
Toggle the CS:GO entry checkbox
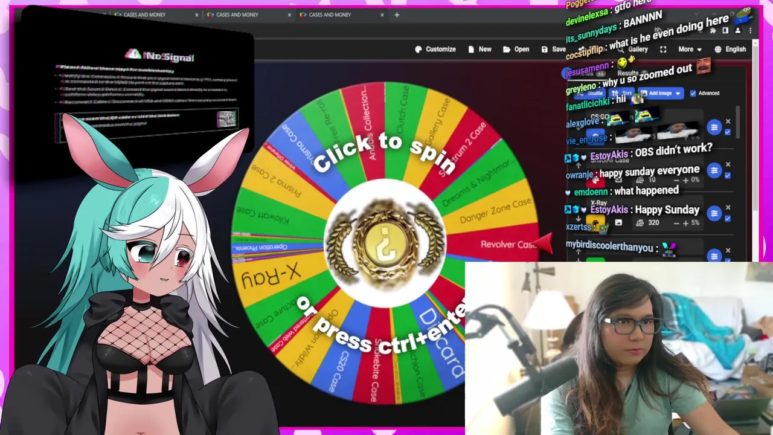(x=728, y=133)
